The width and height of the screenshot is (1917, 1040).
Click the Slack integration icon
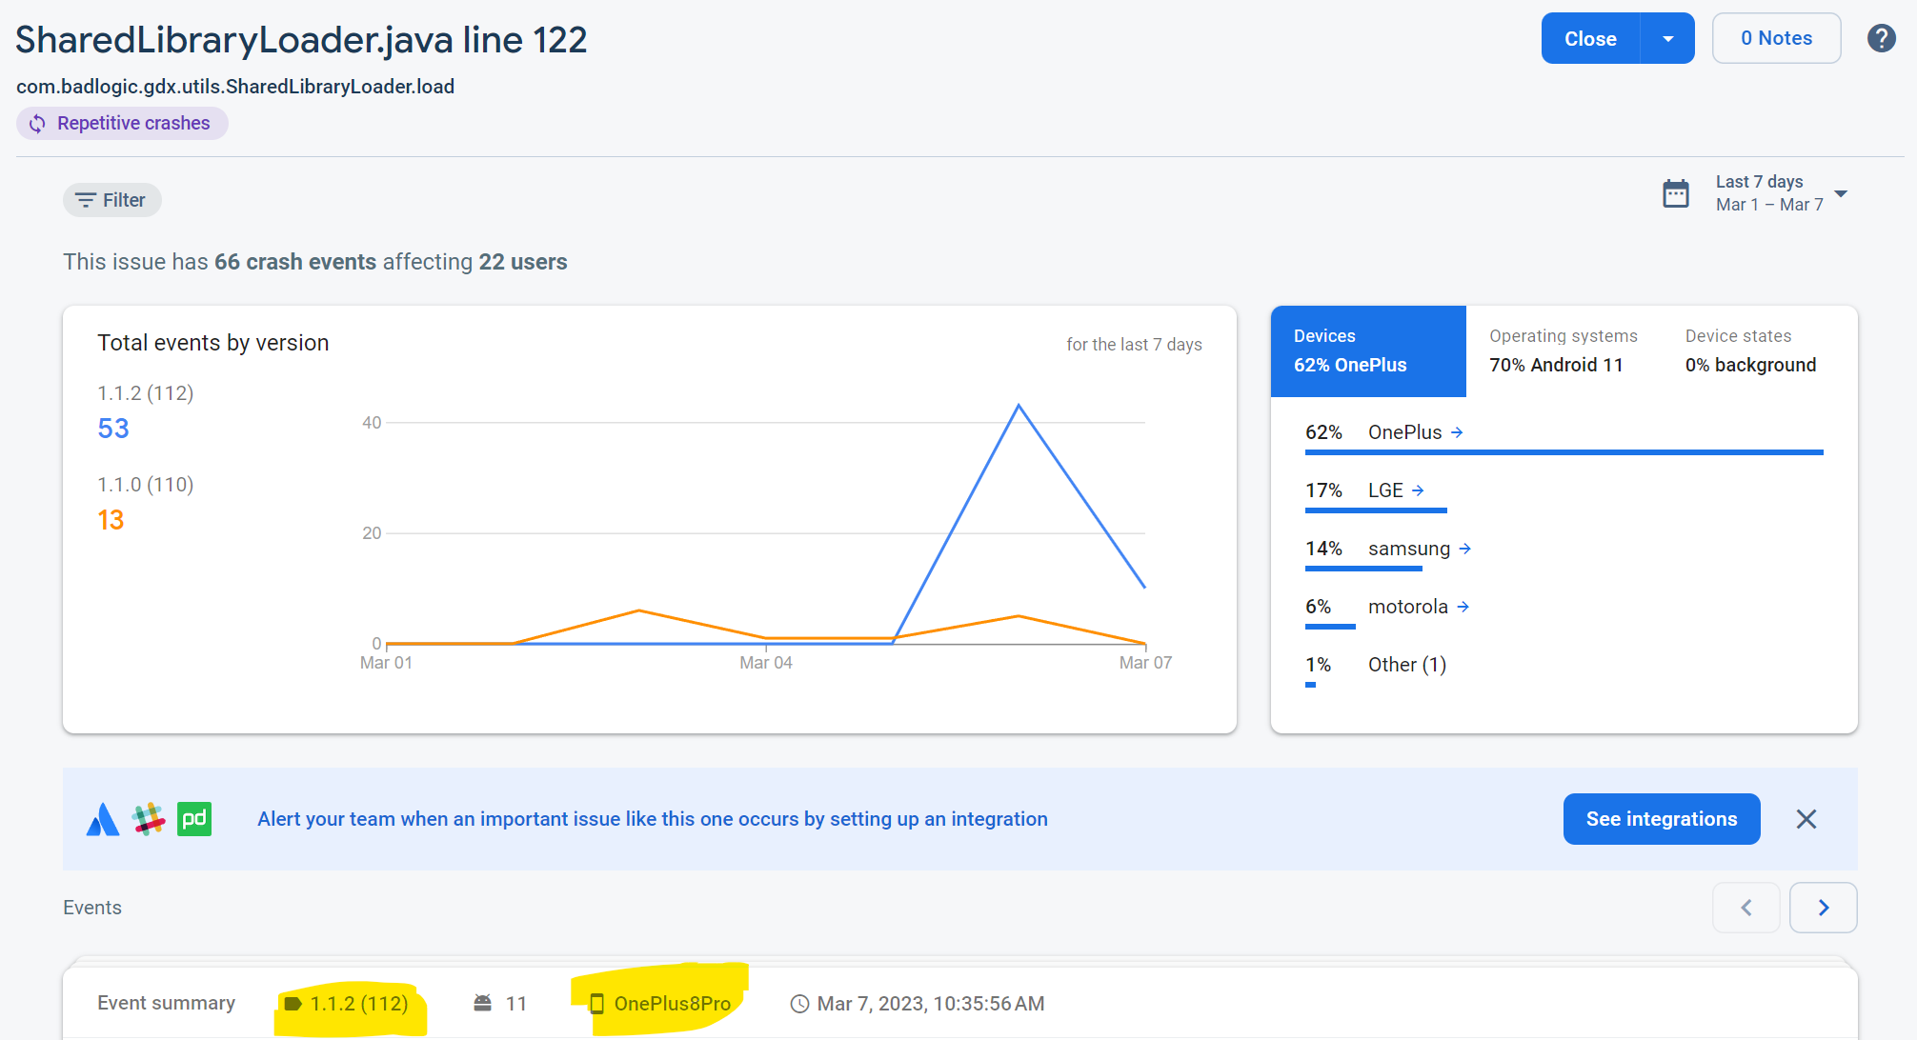pos(149,819)
